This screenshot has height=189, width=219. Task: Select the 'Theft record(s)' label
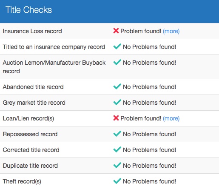(x=22, y=181)
